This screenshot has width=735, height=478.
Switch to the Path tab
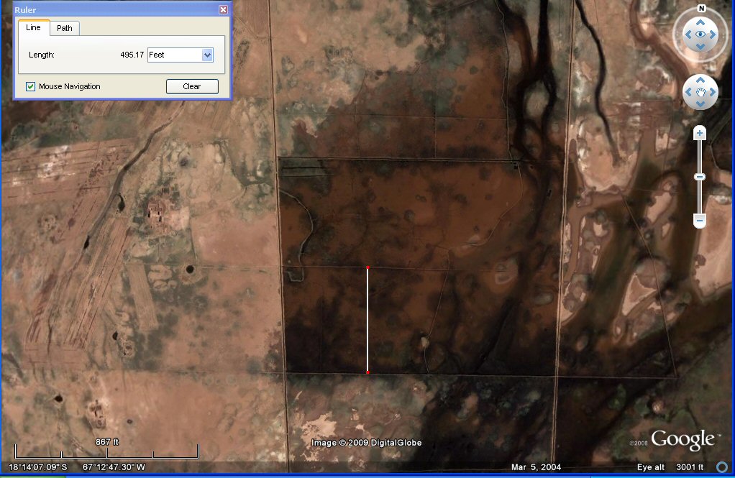click(x=65, y=28)
